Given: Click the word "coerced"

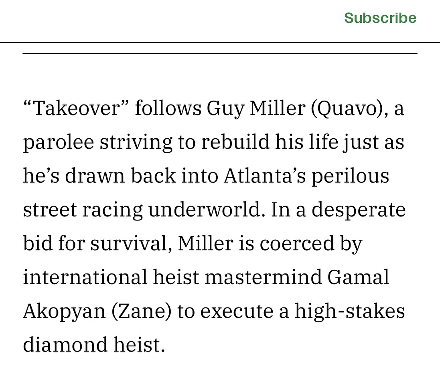Looking at the screenshot, I should tap(297, 243).
